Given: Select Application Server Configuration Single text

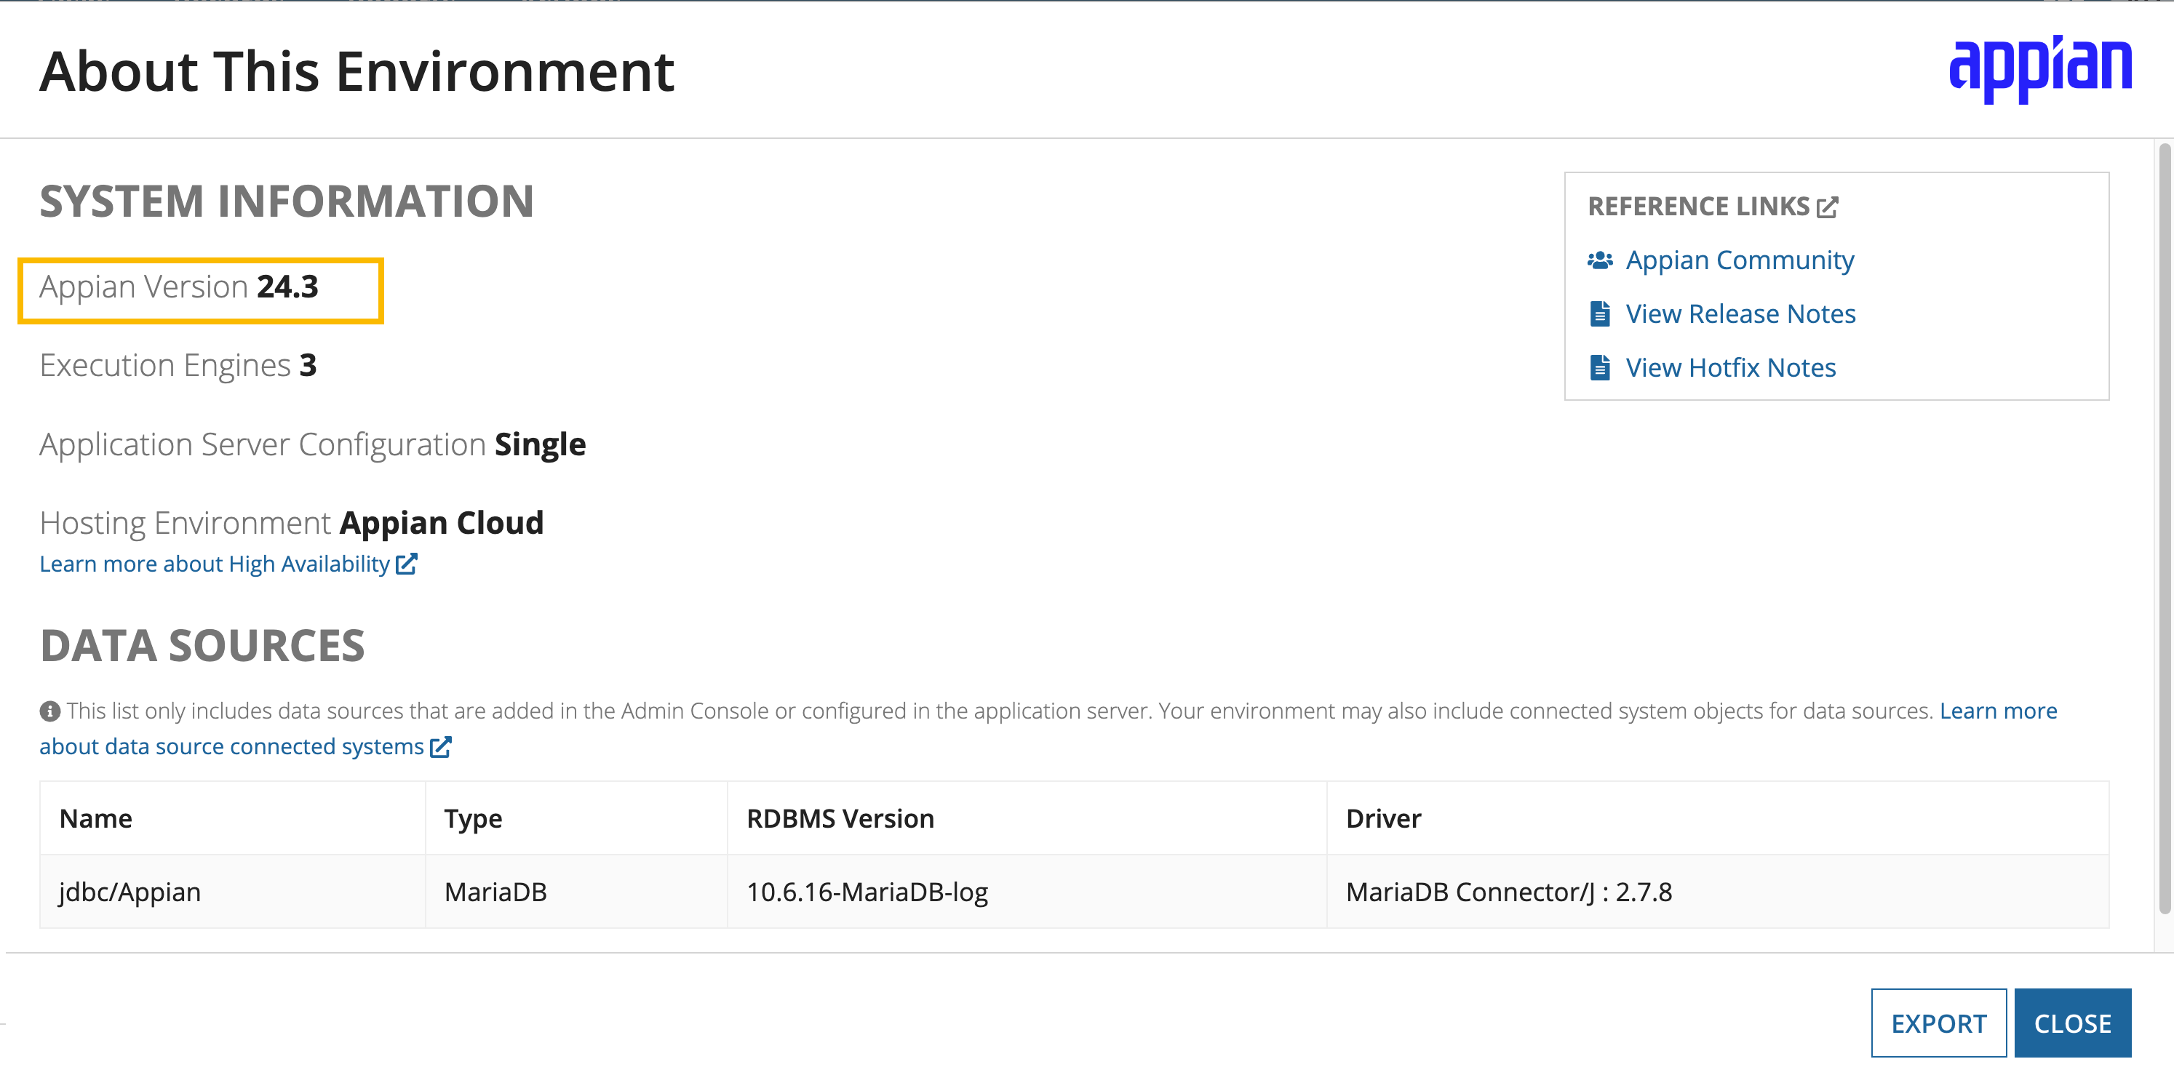Looking at the screenshot, I should coord(312,444).
